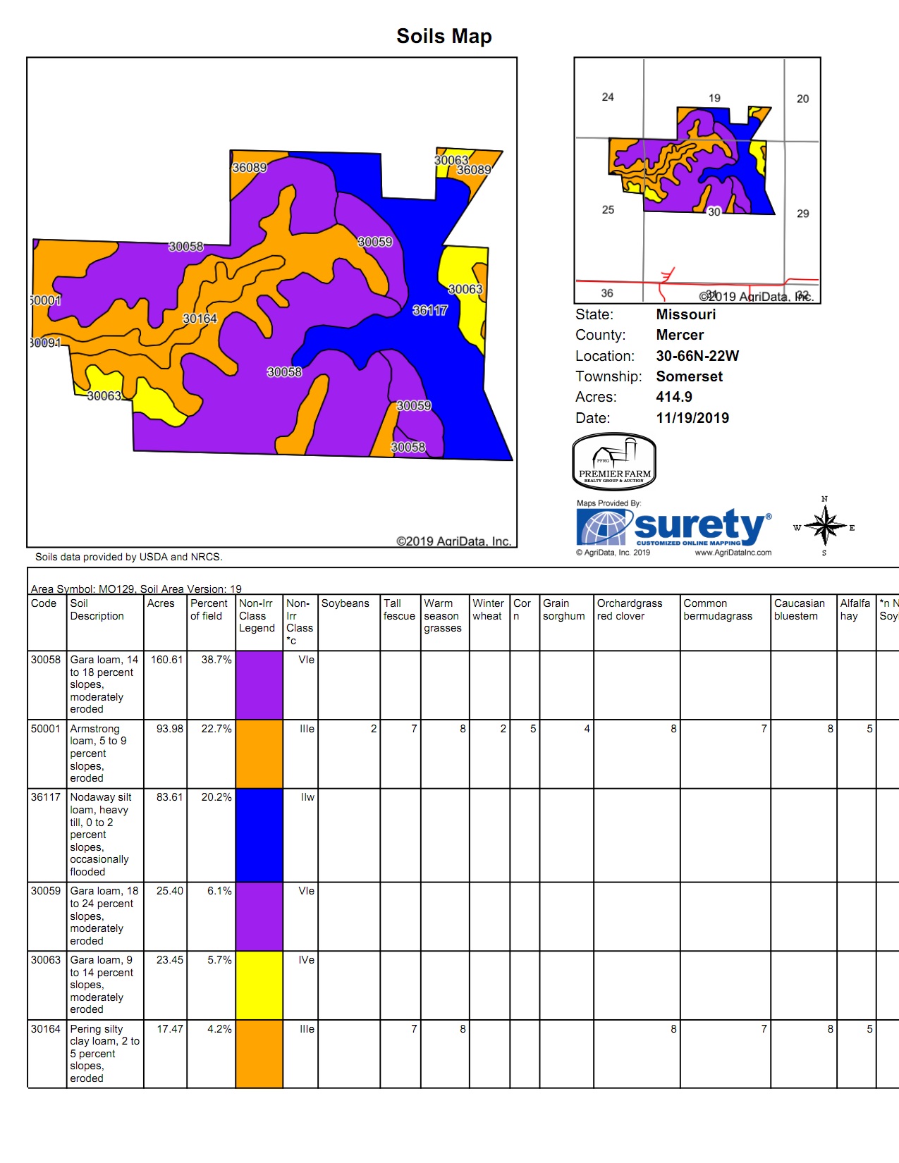
Task: Click the Soils Map title
Action: [x=444, y=36]
